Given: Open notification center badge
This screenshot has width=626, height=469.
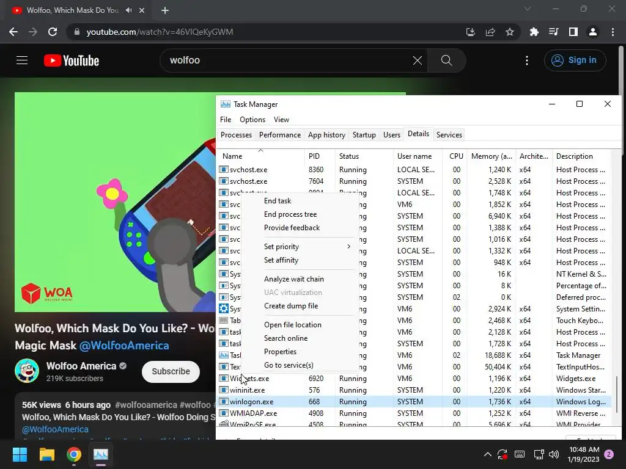Looking at the screenshot, I should (609, 454).
